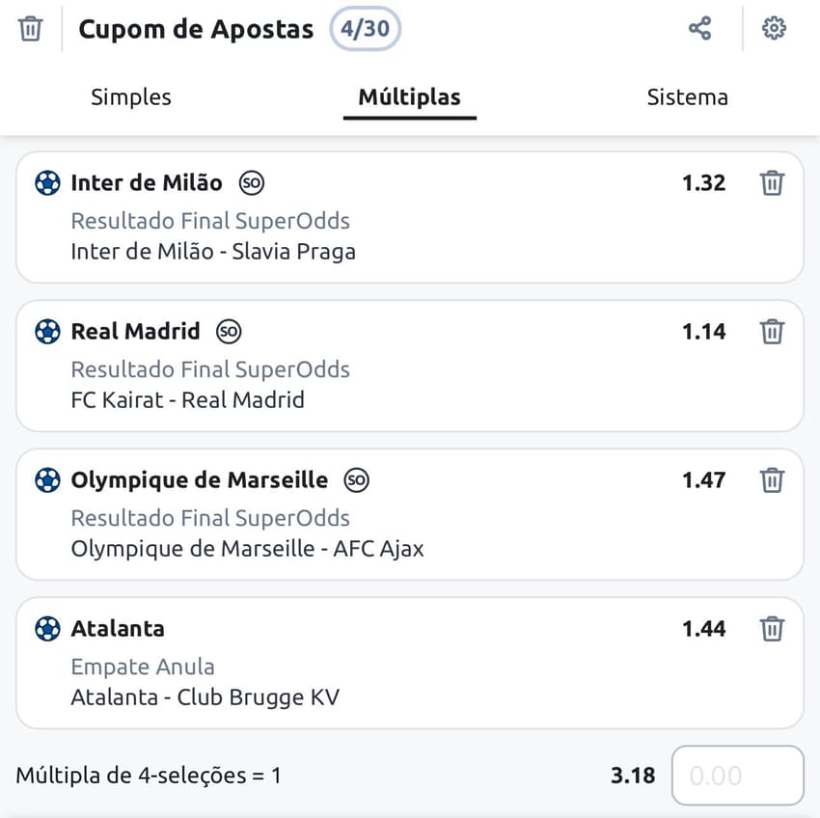Click the soccer ball icon next to Real Madrid
This screenshot has width=820, height=818.
(x=46, y=331)
